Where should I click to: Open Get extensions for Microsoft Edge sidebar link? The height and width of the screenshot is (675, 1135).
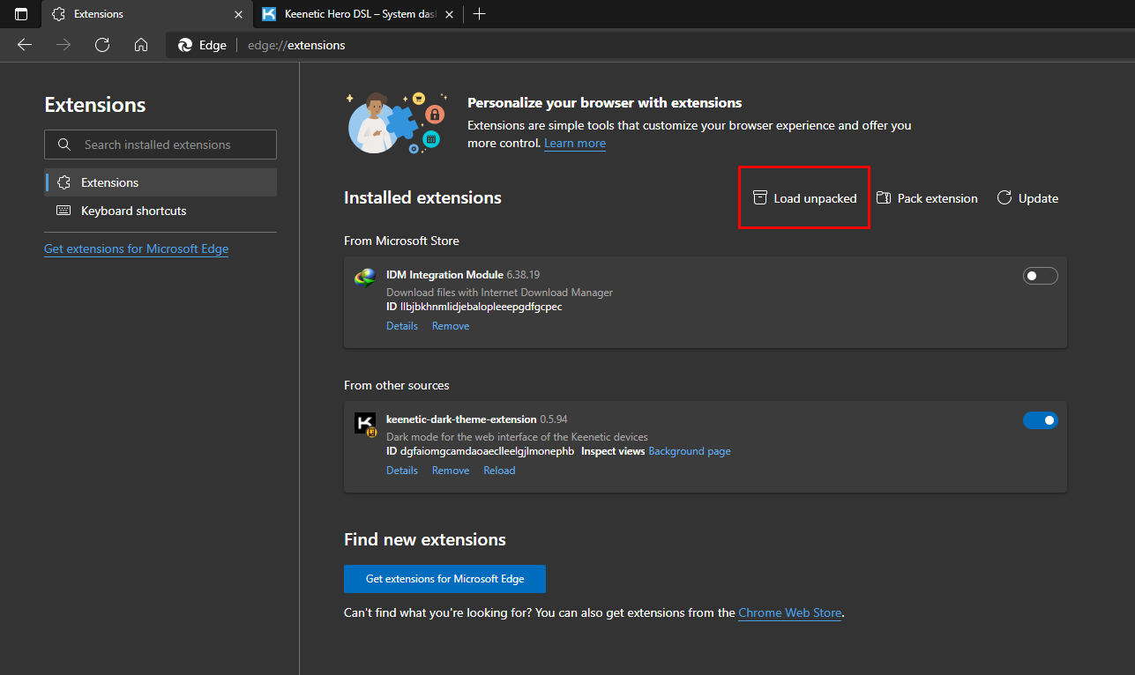(x=136, y=248)
